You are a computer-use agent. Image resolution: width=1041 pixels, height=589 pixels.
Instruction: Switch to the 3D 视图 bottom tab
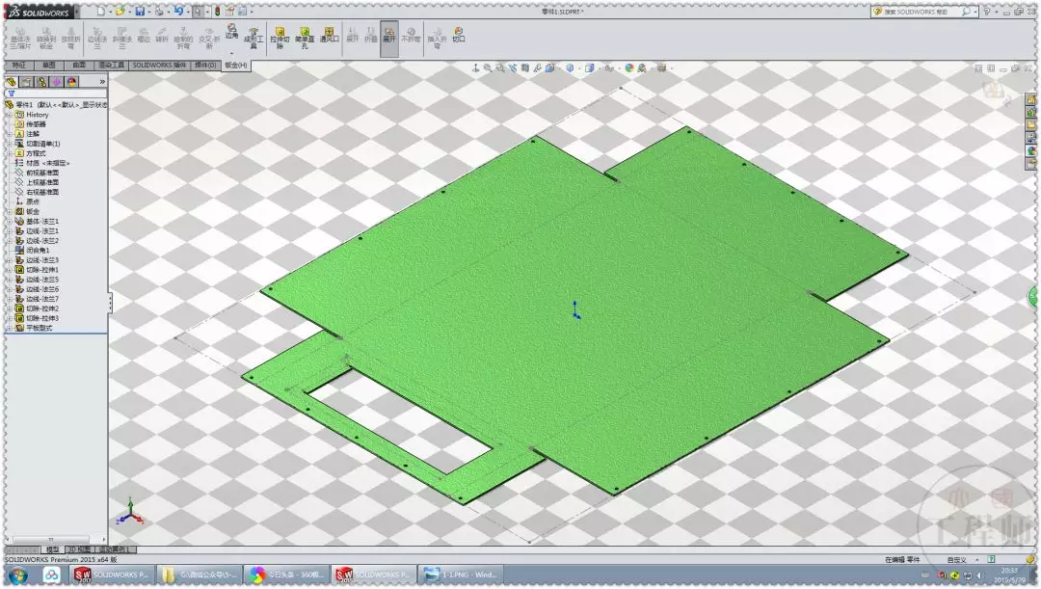[x=79, y=549]
